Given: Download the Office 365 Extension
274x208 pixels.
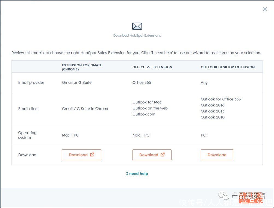Looking at the screenshot, I should click(152, 155).
